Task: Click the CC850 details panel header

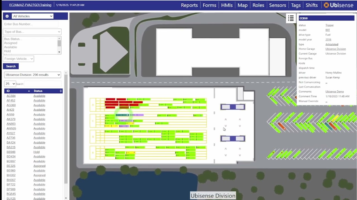Action: (327, 18)
